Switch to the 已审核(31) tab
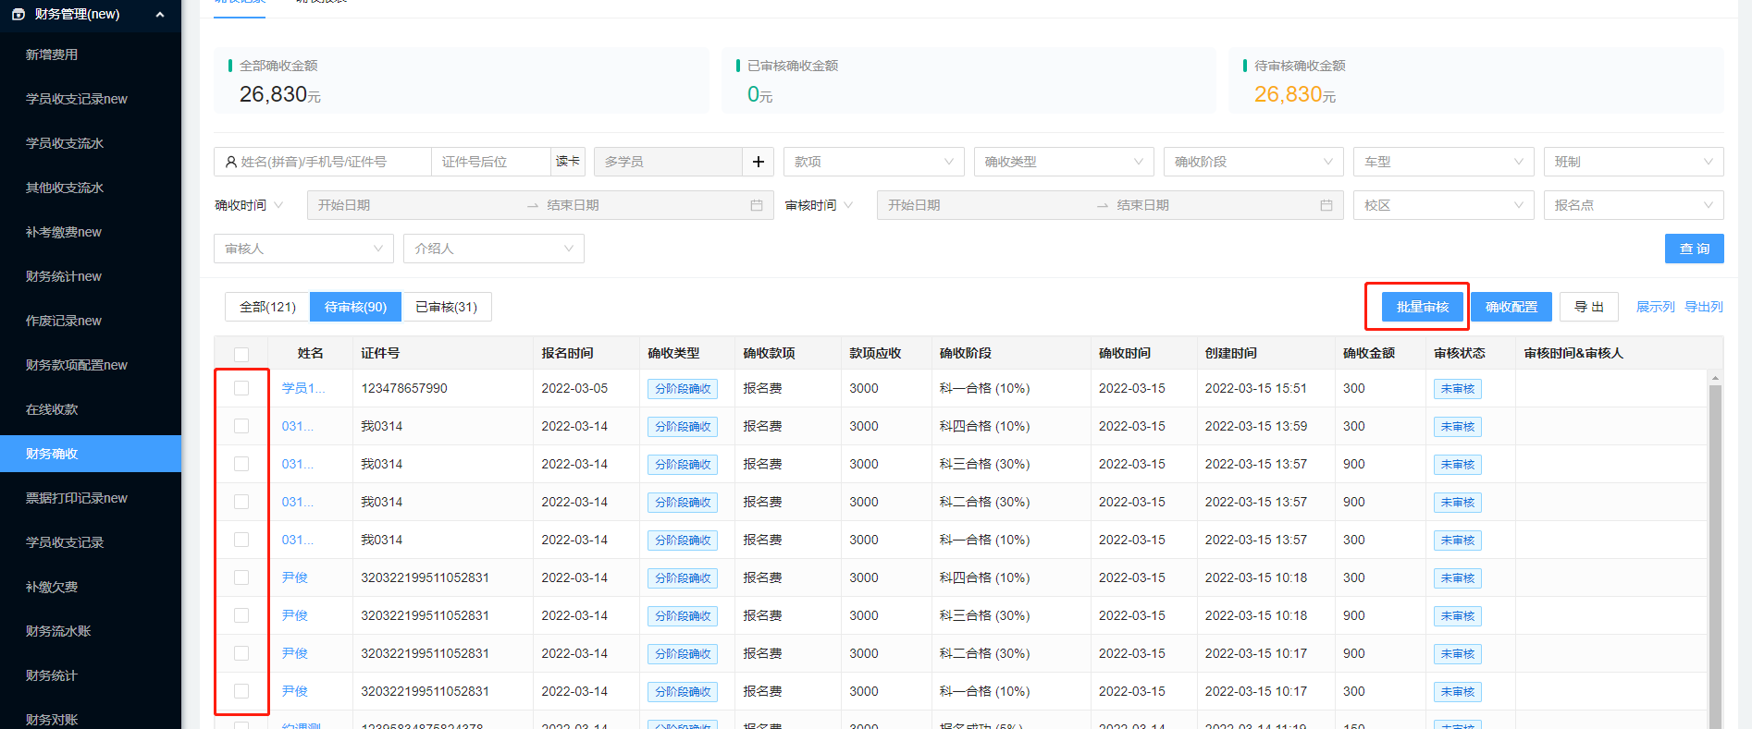The width and height of the screenshot is (1752, 729). coord(446,307)
